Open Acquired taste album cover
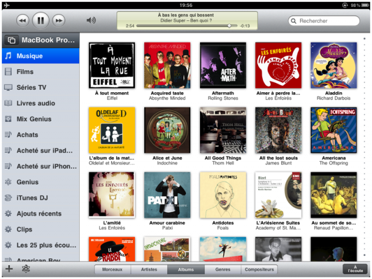 pos(167,66)
